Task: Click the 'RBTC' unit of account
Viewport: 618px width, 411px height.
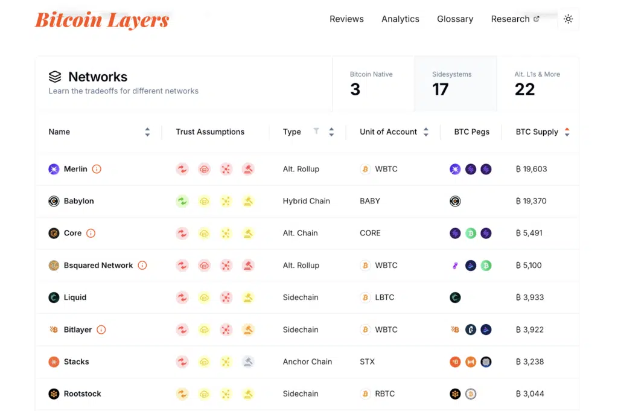Action: click(384, 393)
